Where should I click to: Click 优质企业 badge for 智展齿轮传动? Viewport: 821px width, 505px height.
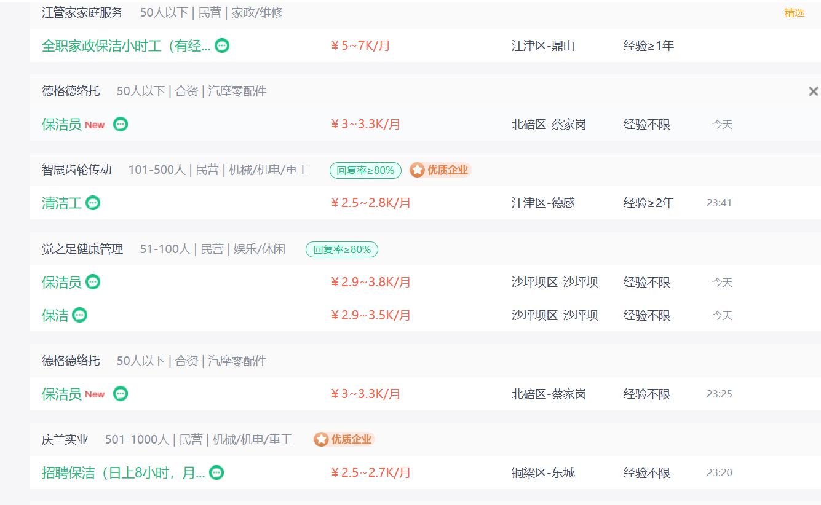[440, 170]
